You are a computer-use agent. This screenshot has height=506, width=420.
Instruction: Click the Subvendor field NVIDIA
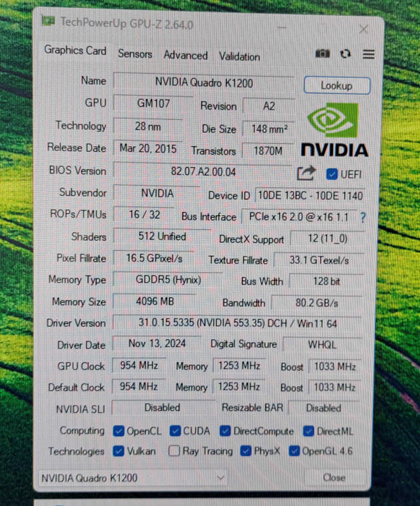click(157, 193)
